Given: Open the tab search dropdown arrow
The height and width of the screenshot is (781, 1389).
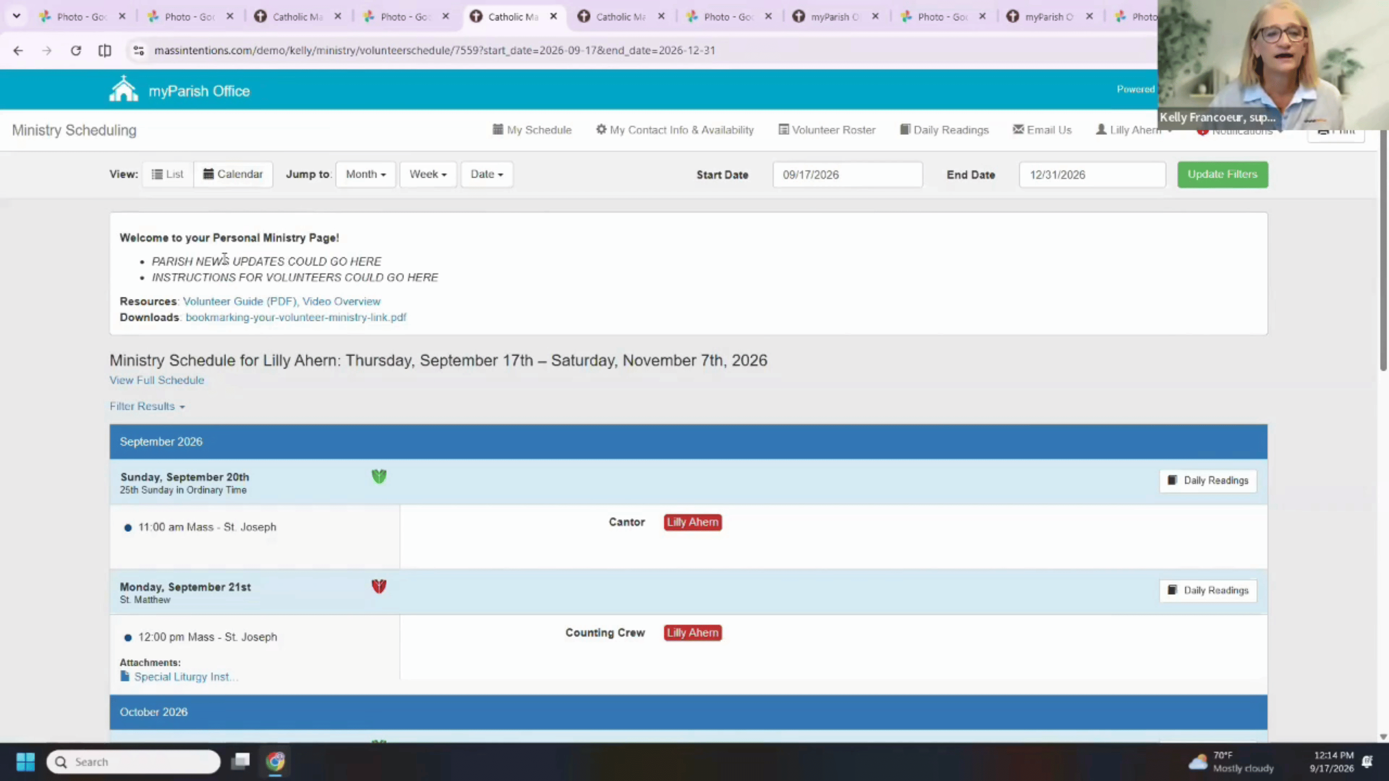Looking at the screenshot, I should (x=17, y=16).
